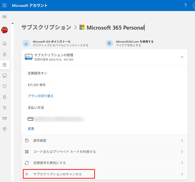This screenshot has height=182, width=195.
Task: Open the security shield sidebar icon
Action: (x=5, y=86)
